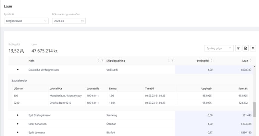Open the Sýnileg gögn dropdown
The height and width of the screenshot is (136, 259).
(x=219, y=48)
